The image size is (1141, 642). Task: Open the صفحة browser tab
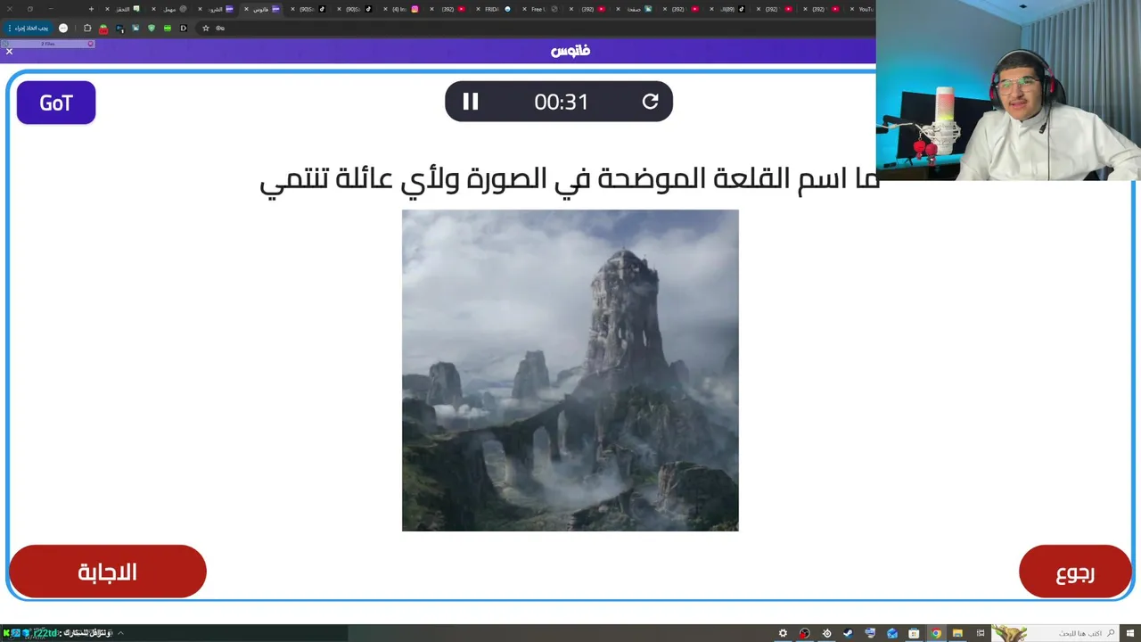(636, 9)
